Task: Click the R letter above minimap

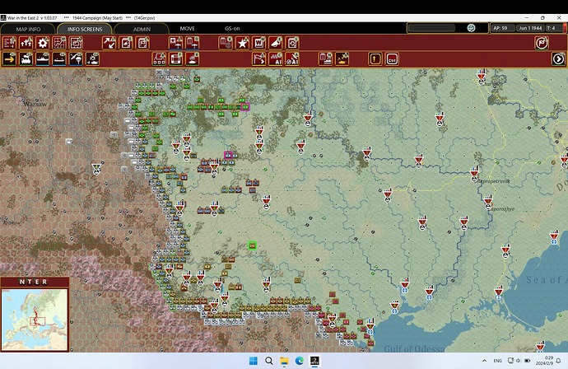Action: 44,282
